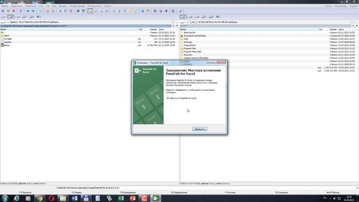Open PowerPoint from the taskbar
Screen dimensions: 359x202
point(132,198)
